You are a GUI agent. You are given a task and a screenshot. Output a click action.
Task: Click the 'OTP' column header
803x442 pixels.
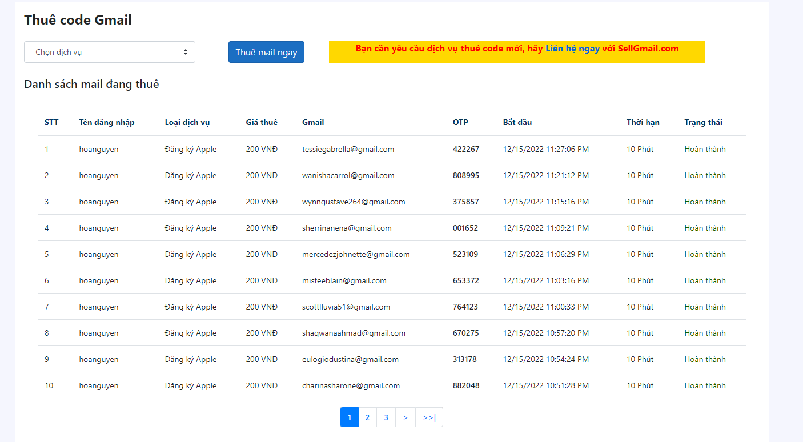pos(460,122)
